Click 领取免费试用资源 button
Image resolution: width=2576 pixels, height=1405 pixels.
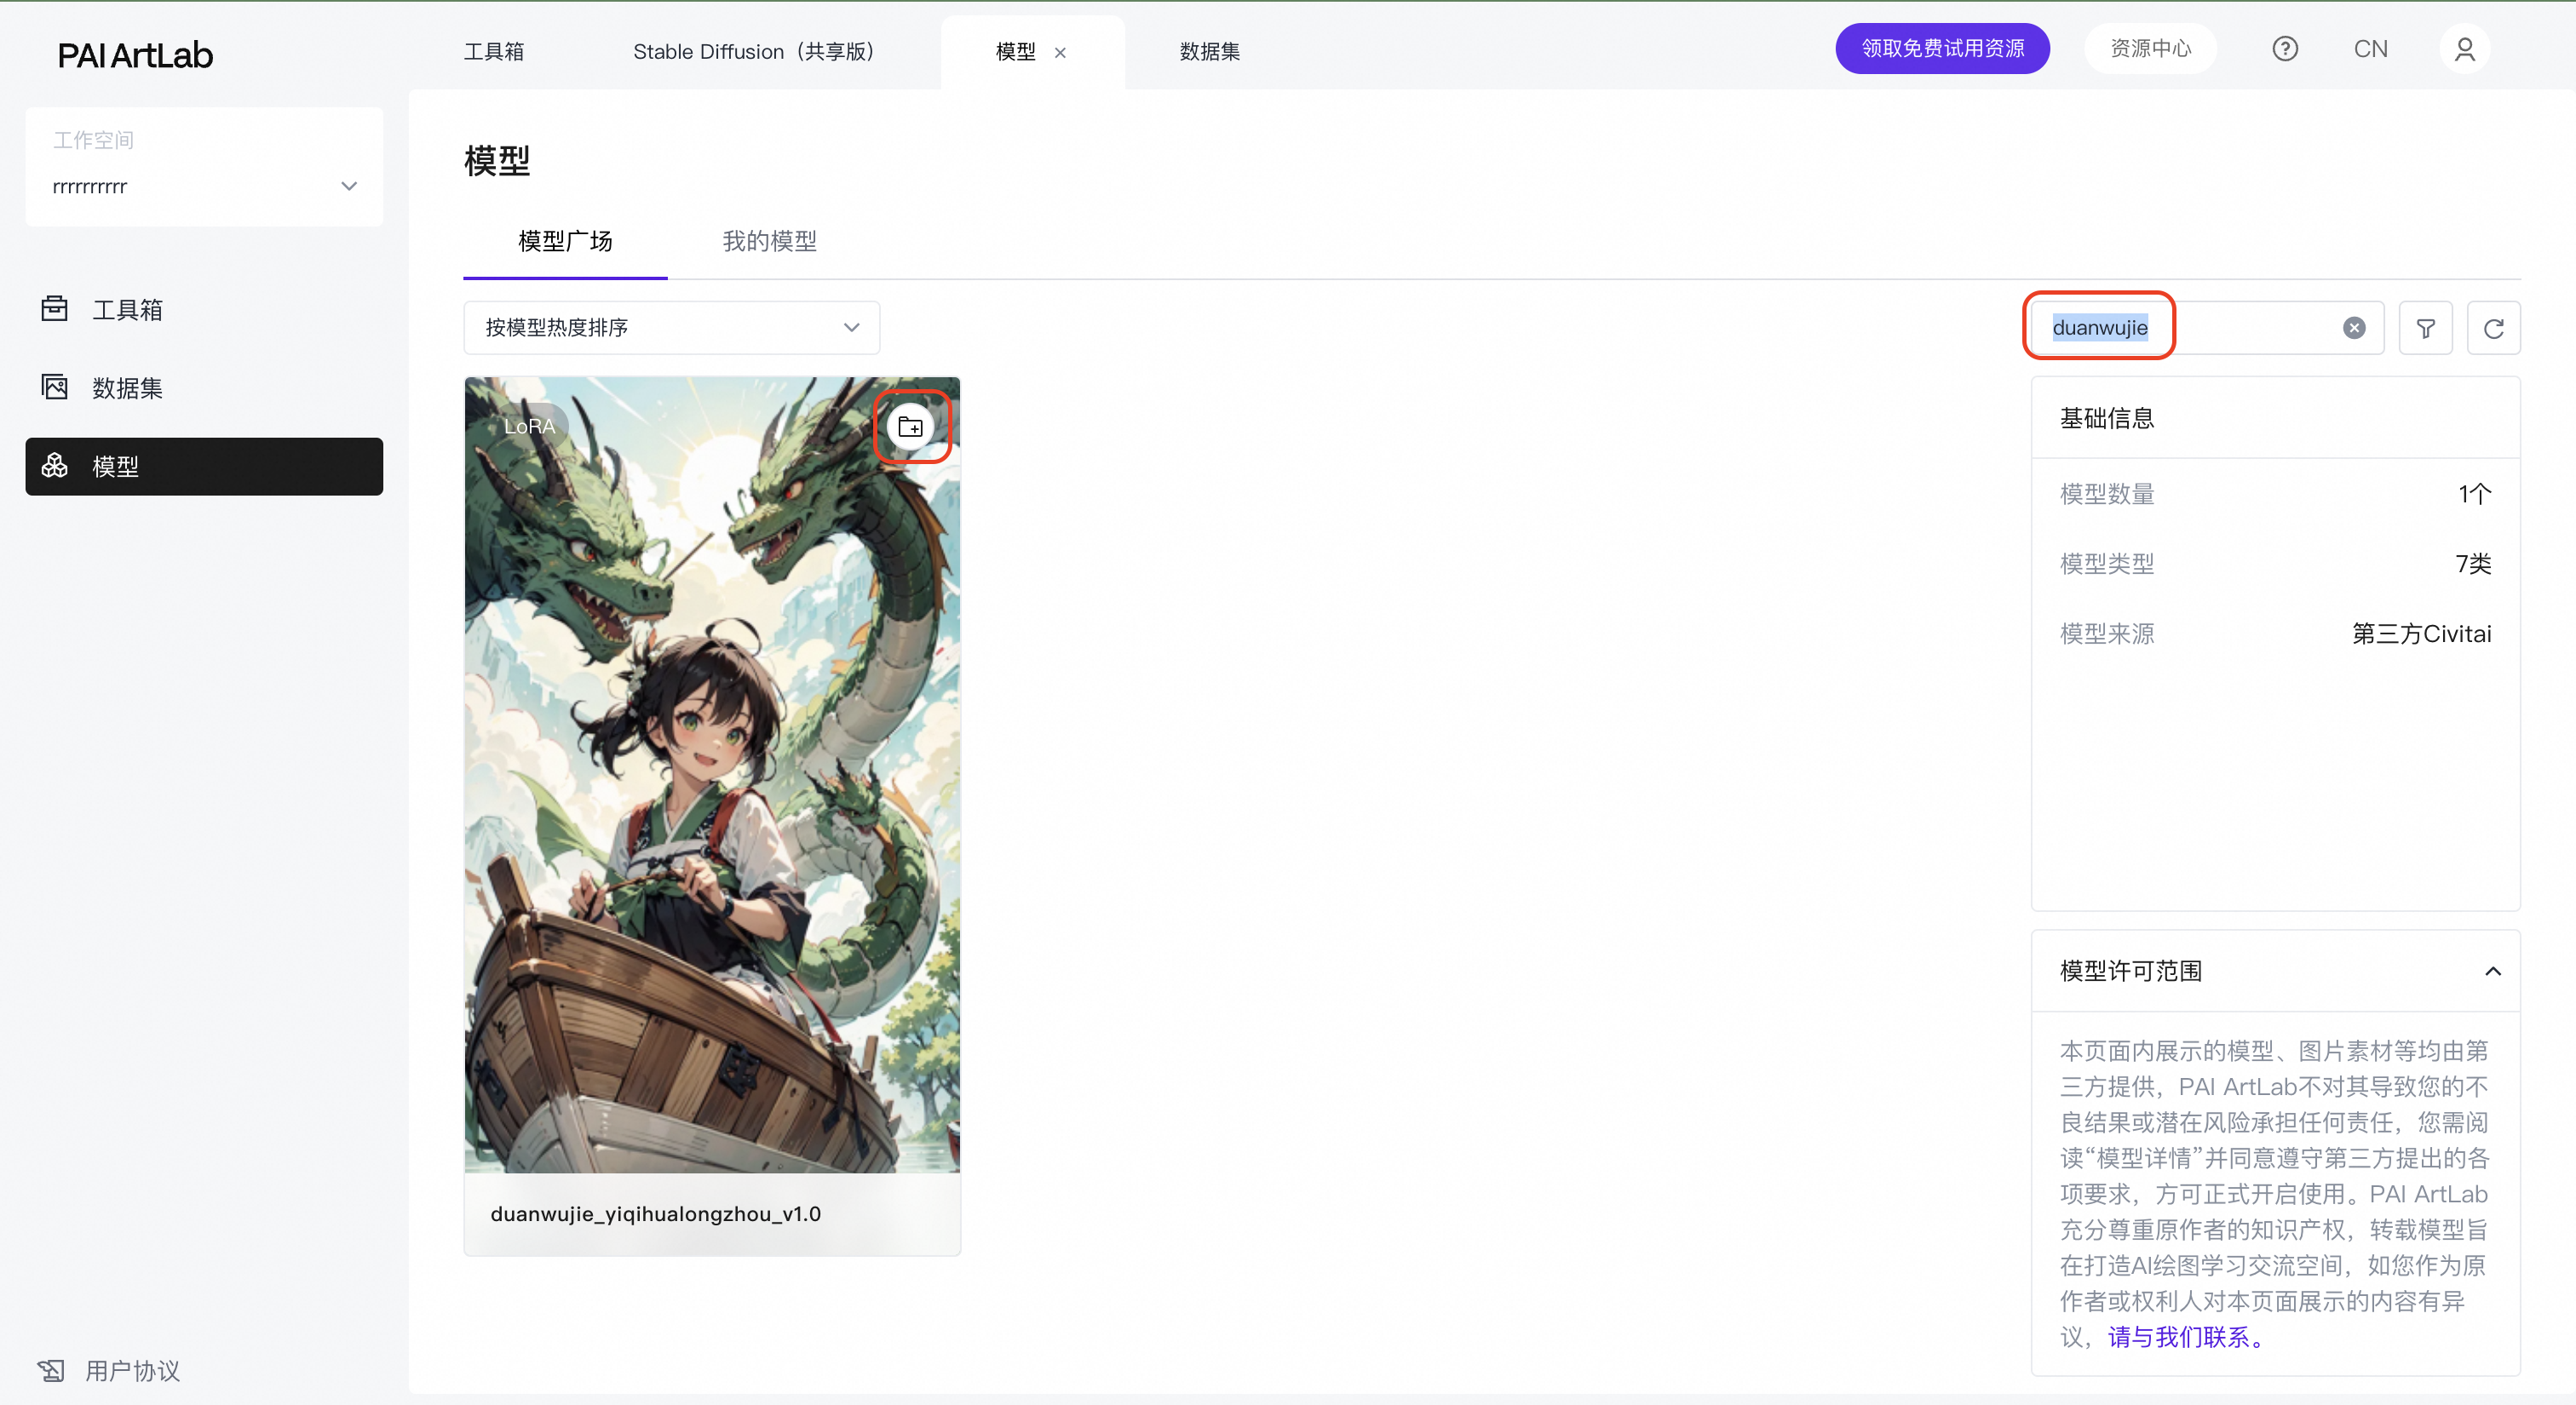pyautogui.click(x=1941, y=49)
